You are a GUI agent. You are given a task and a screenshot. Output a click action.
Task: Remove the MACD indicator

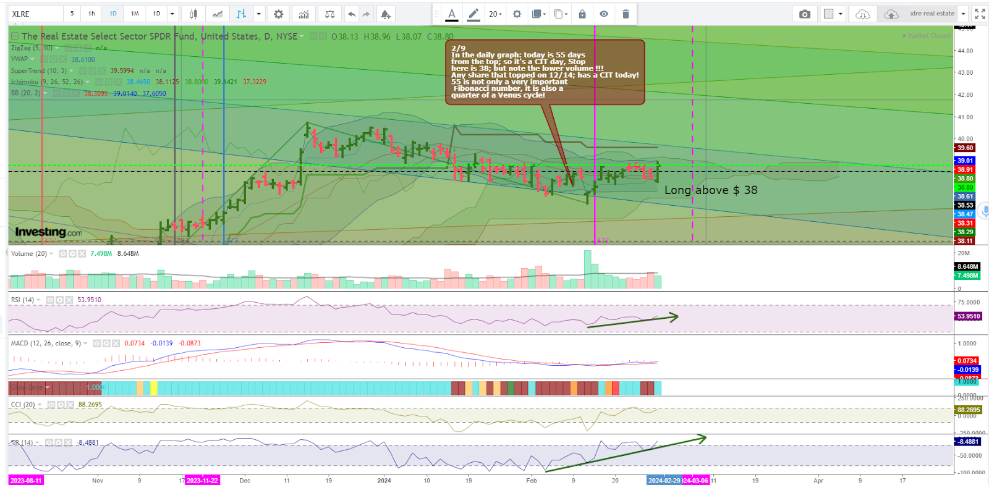(x=116, y=344)
